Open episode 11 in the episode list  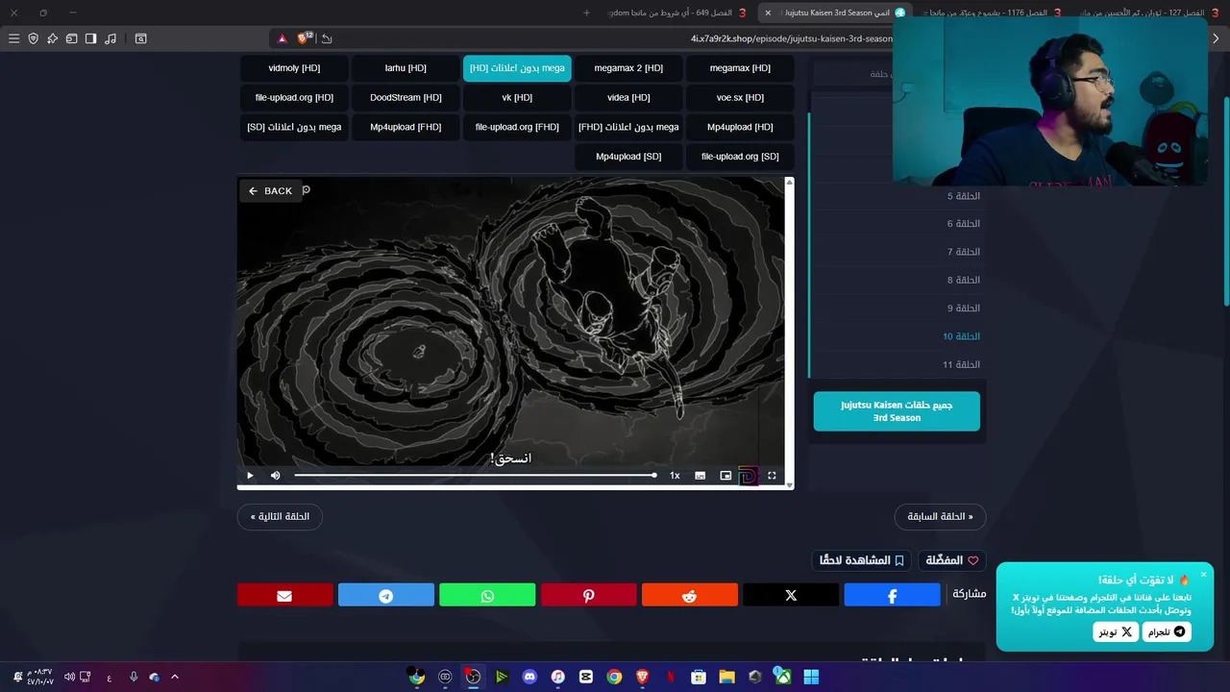tap(961, 365)
